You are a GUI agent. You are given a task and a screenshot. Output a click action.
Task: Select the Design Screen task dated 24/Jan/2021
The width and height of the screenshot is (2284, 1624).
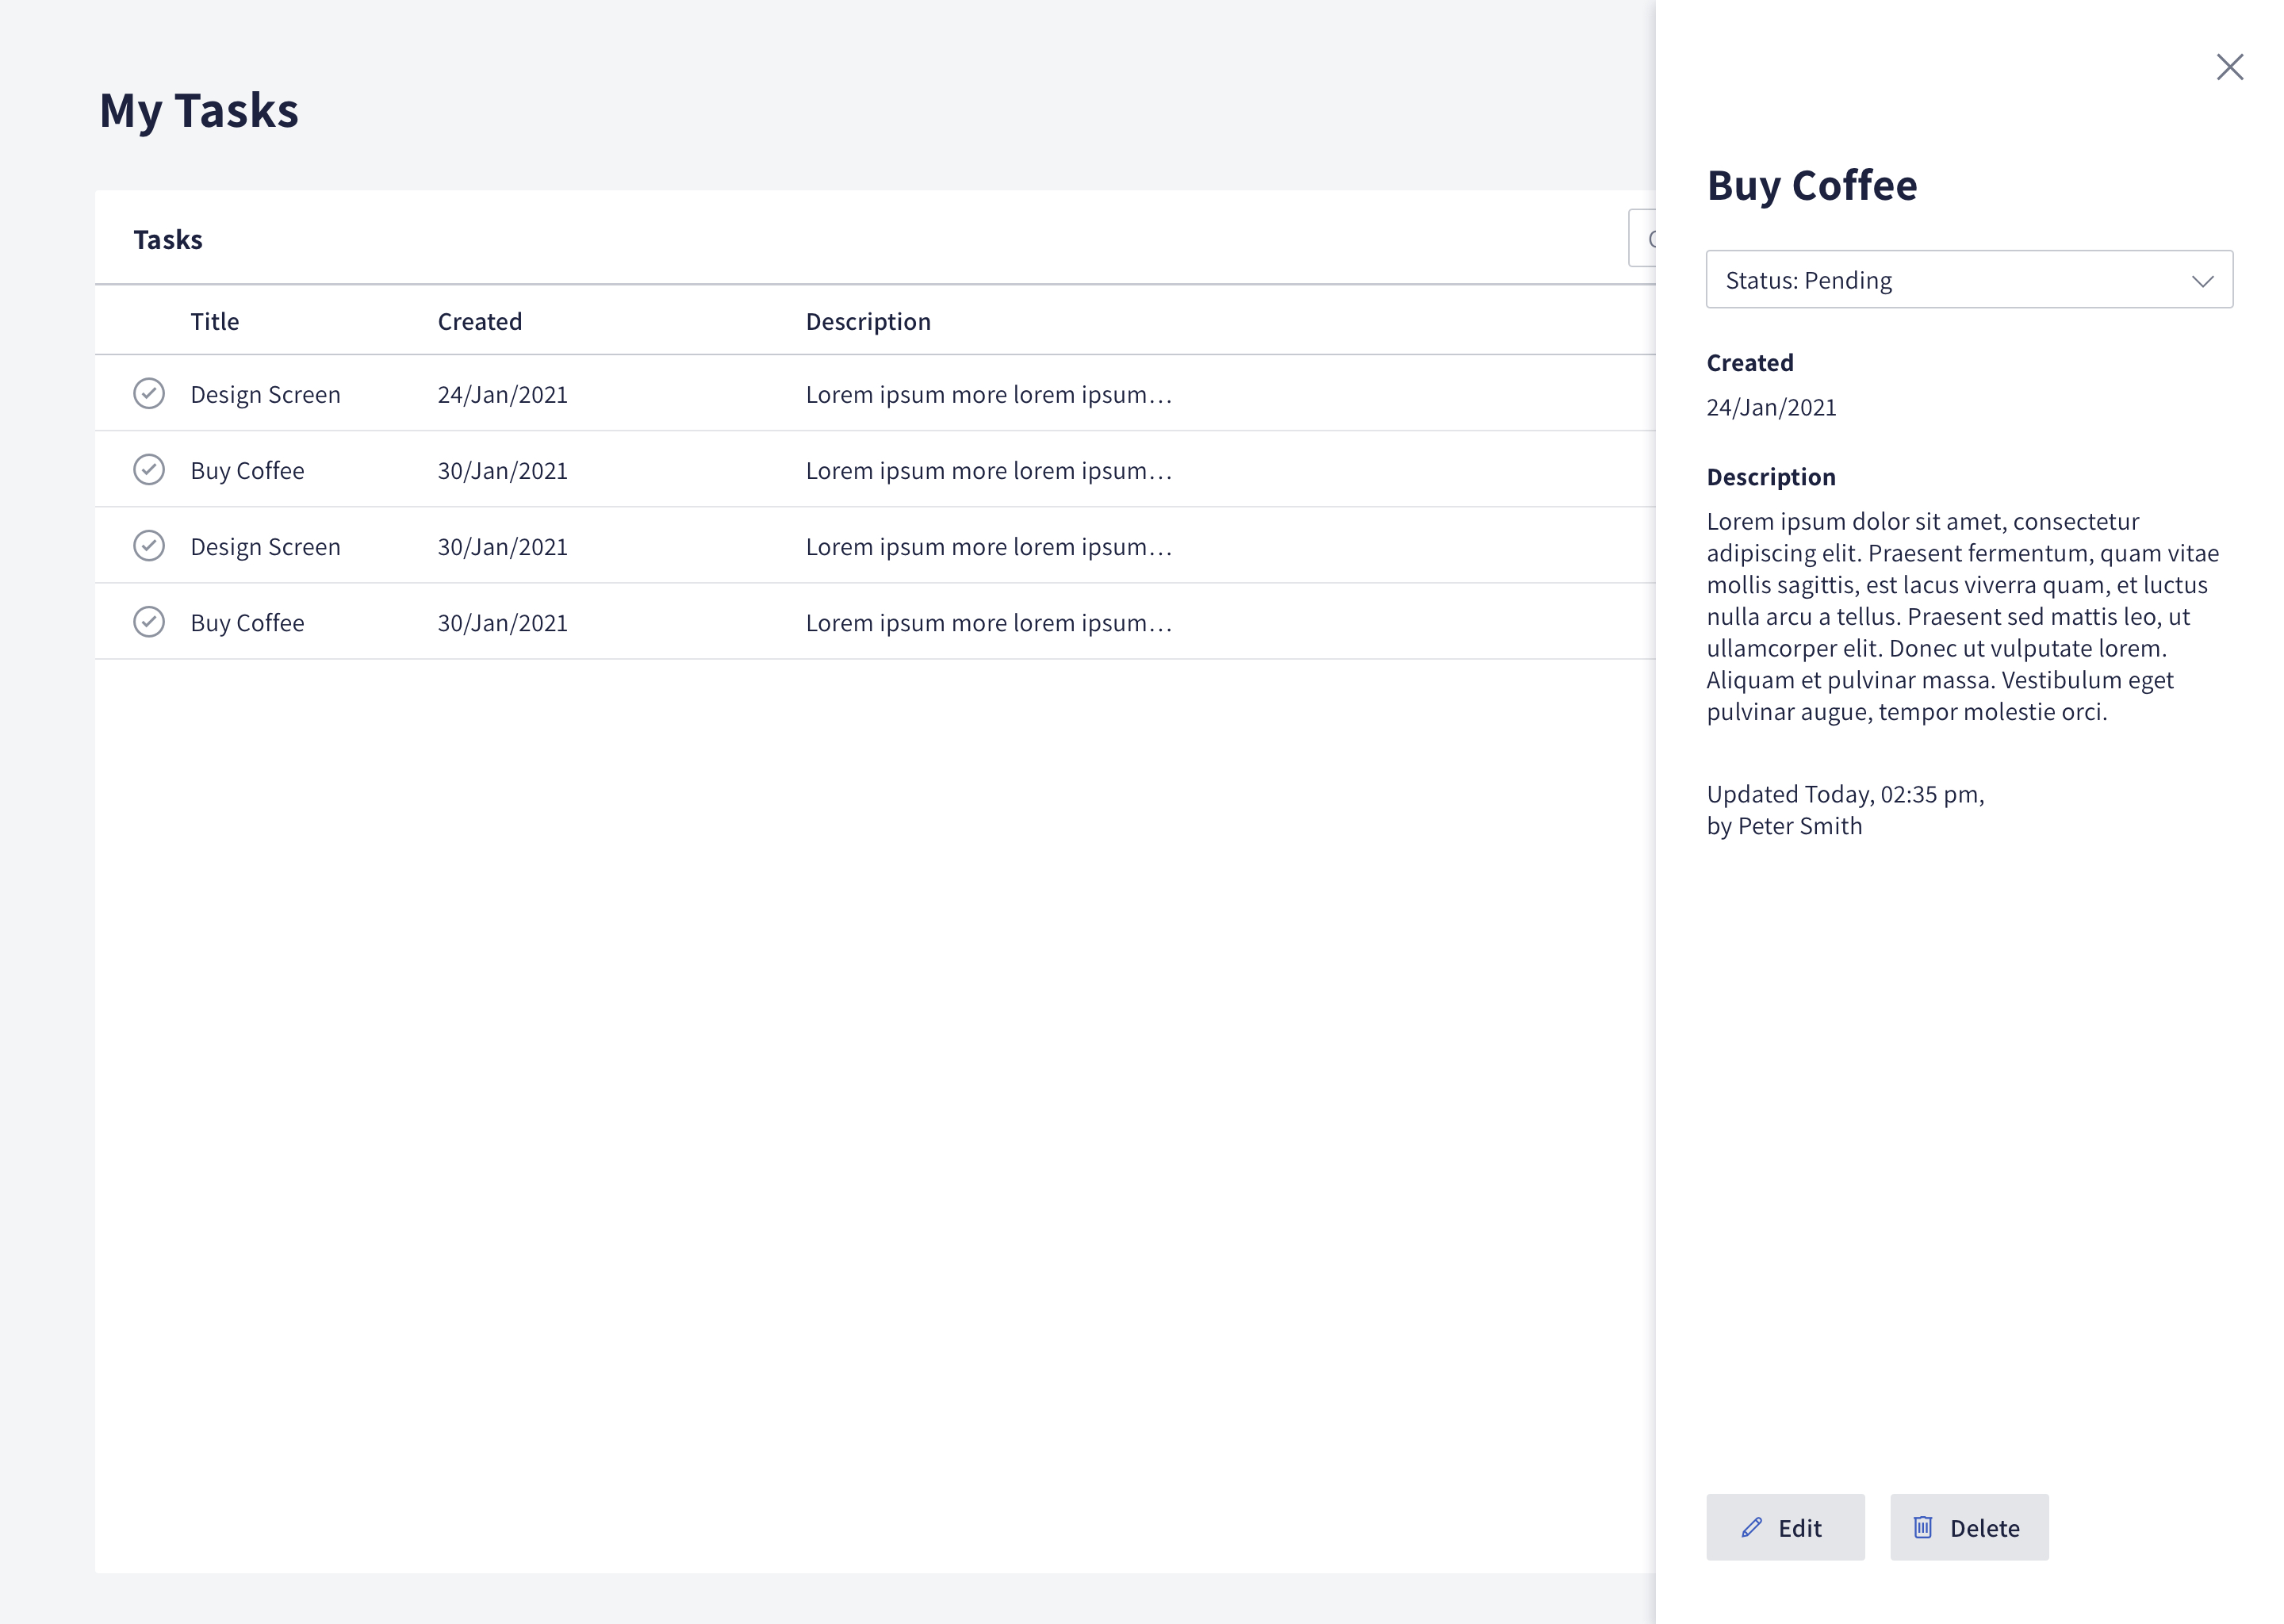[874, 394]
